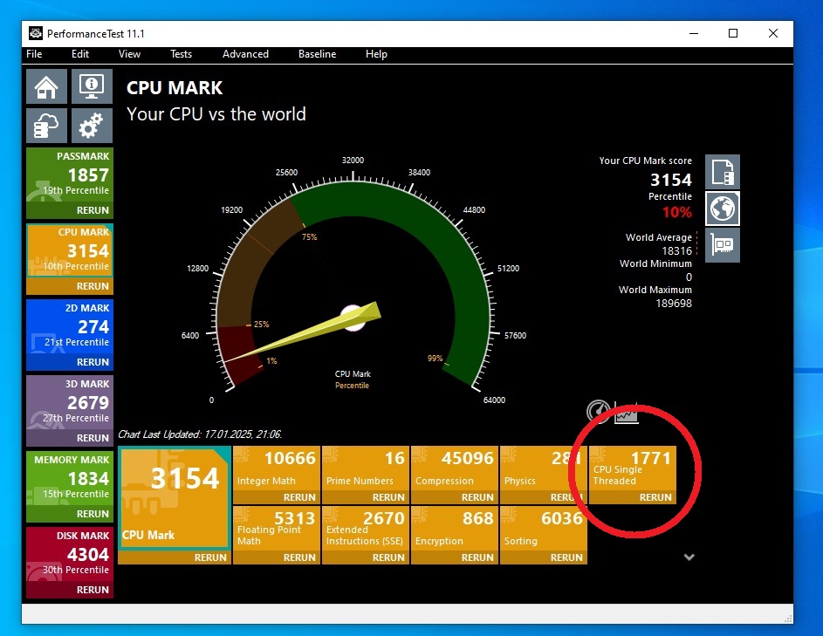
Task: Click the Chart Last Updated timestamp
Action: pyautogui.click(x=200, y=434)
